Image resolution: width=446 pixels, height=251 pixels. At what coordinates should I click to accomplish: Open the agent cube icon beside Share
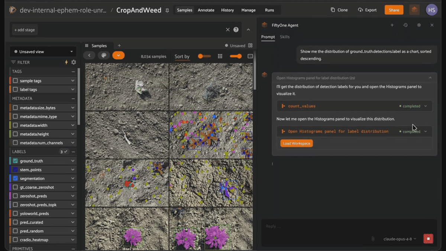[x=414, y=10]
